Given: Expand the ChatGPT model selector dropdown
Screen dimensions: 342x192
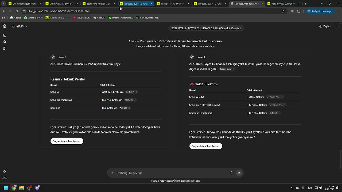Looking at the screenshot, I should (20, 26).
